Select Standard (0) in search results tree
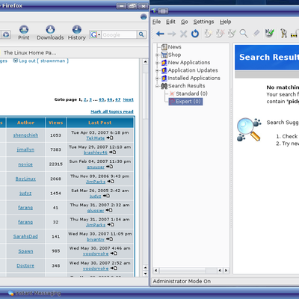Screen dimensions: 299x299 coord(191,93)
